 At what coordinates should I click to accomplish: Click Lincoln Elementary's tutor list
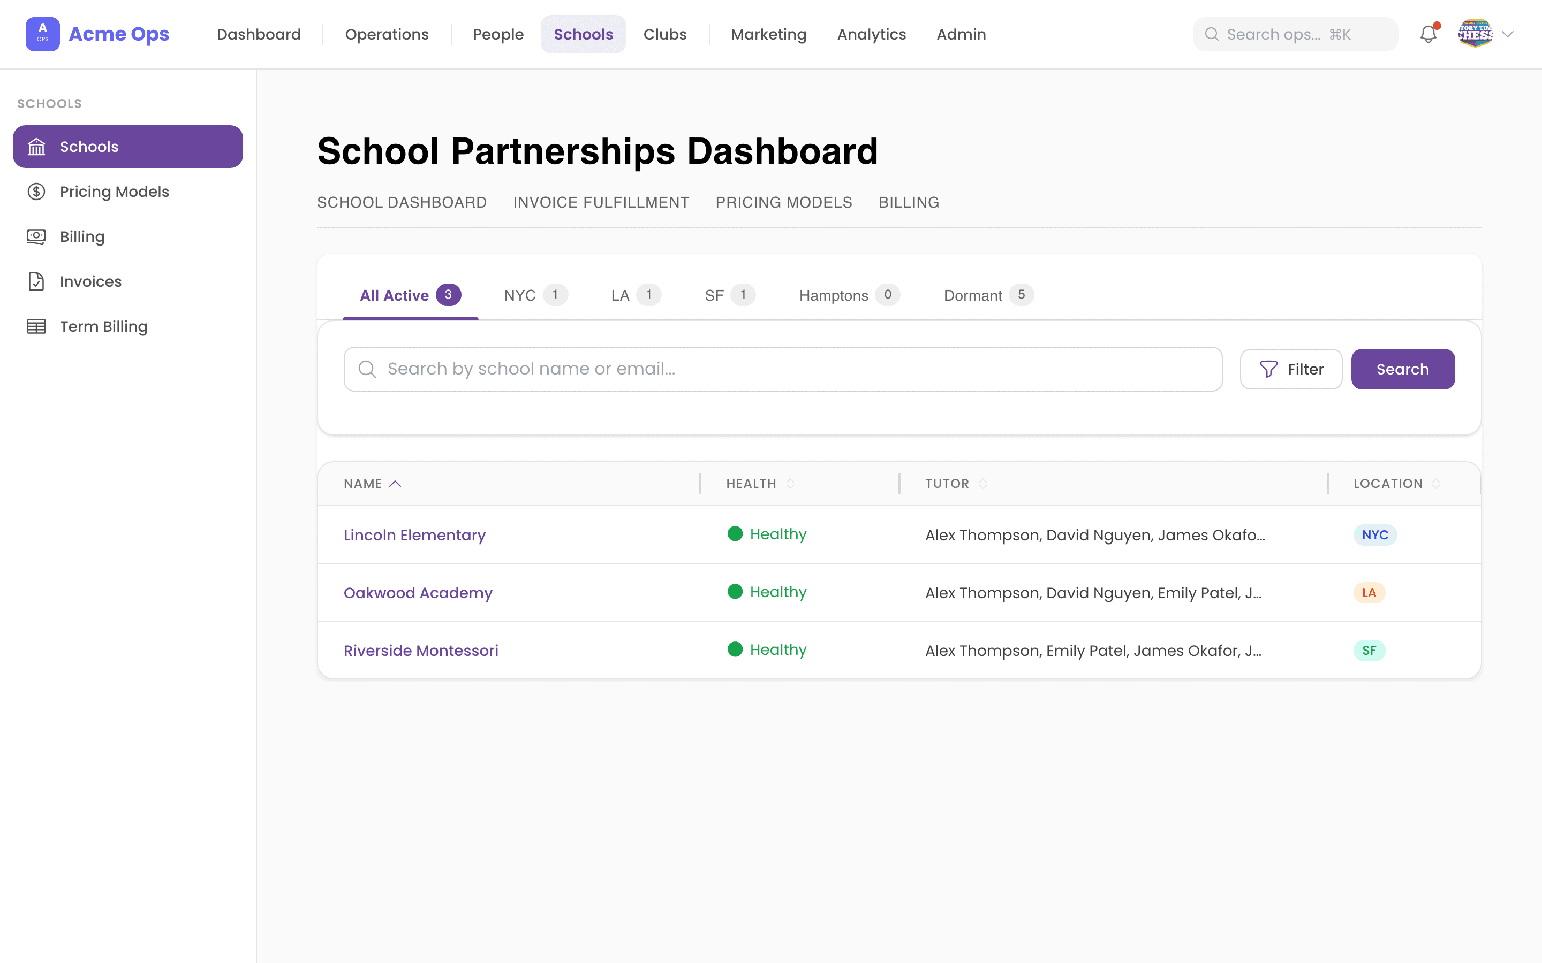[x=1095, y=535]
